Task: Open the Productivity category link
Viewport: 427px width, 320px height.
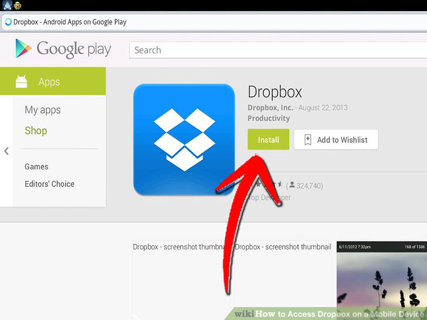Action: 269,118
